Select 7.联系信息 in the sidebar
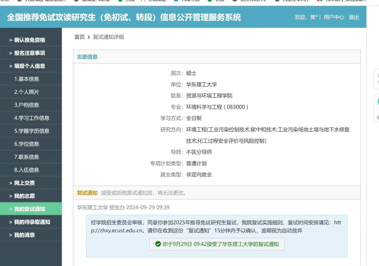 [31, 157]
